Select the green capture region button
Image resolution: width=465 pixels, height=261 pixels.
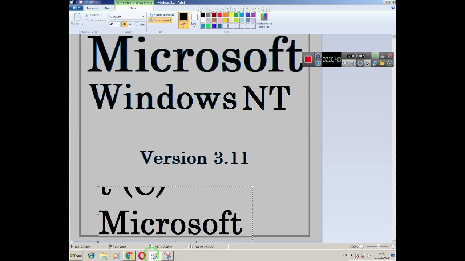pos(375,56)
